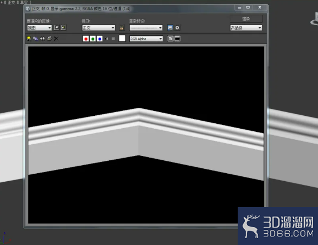Toggle the Lock to Viewport padlock
This screenshot has height=245, width=318.
pyautogui.click(x=122, y=28)
